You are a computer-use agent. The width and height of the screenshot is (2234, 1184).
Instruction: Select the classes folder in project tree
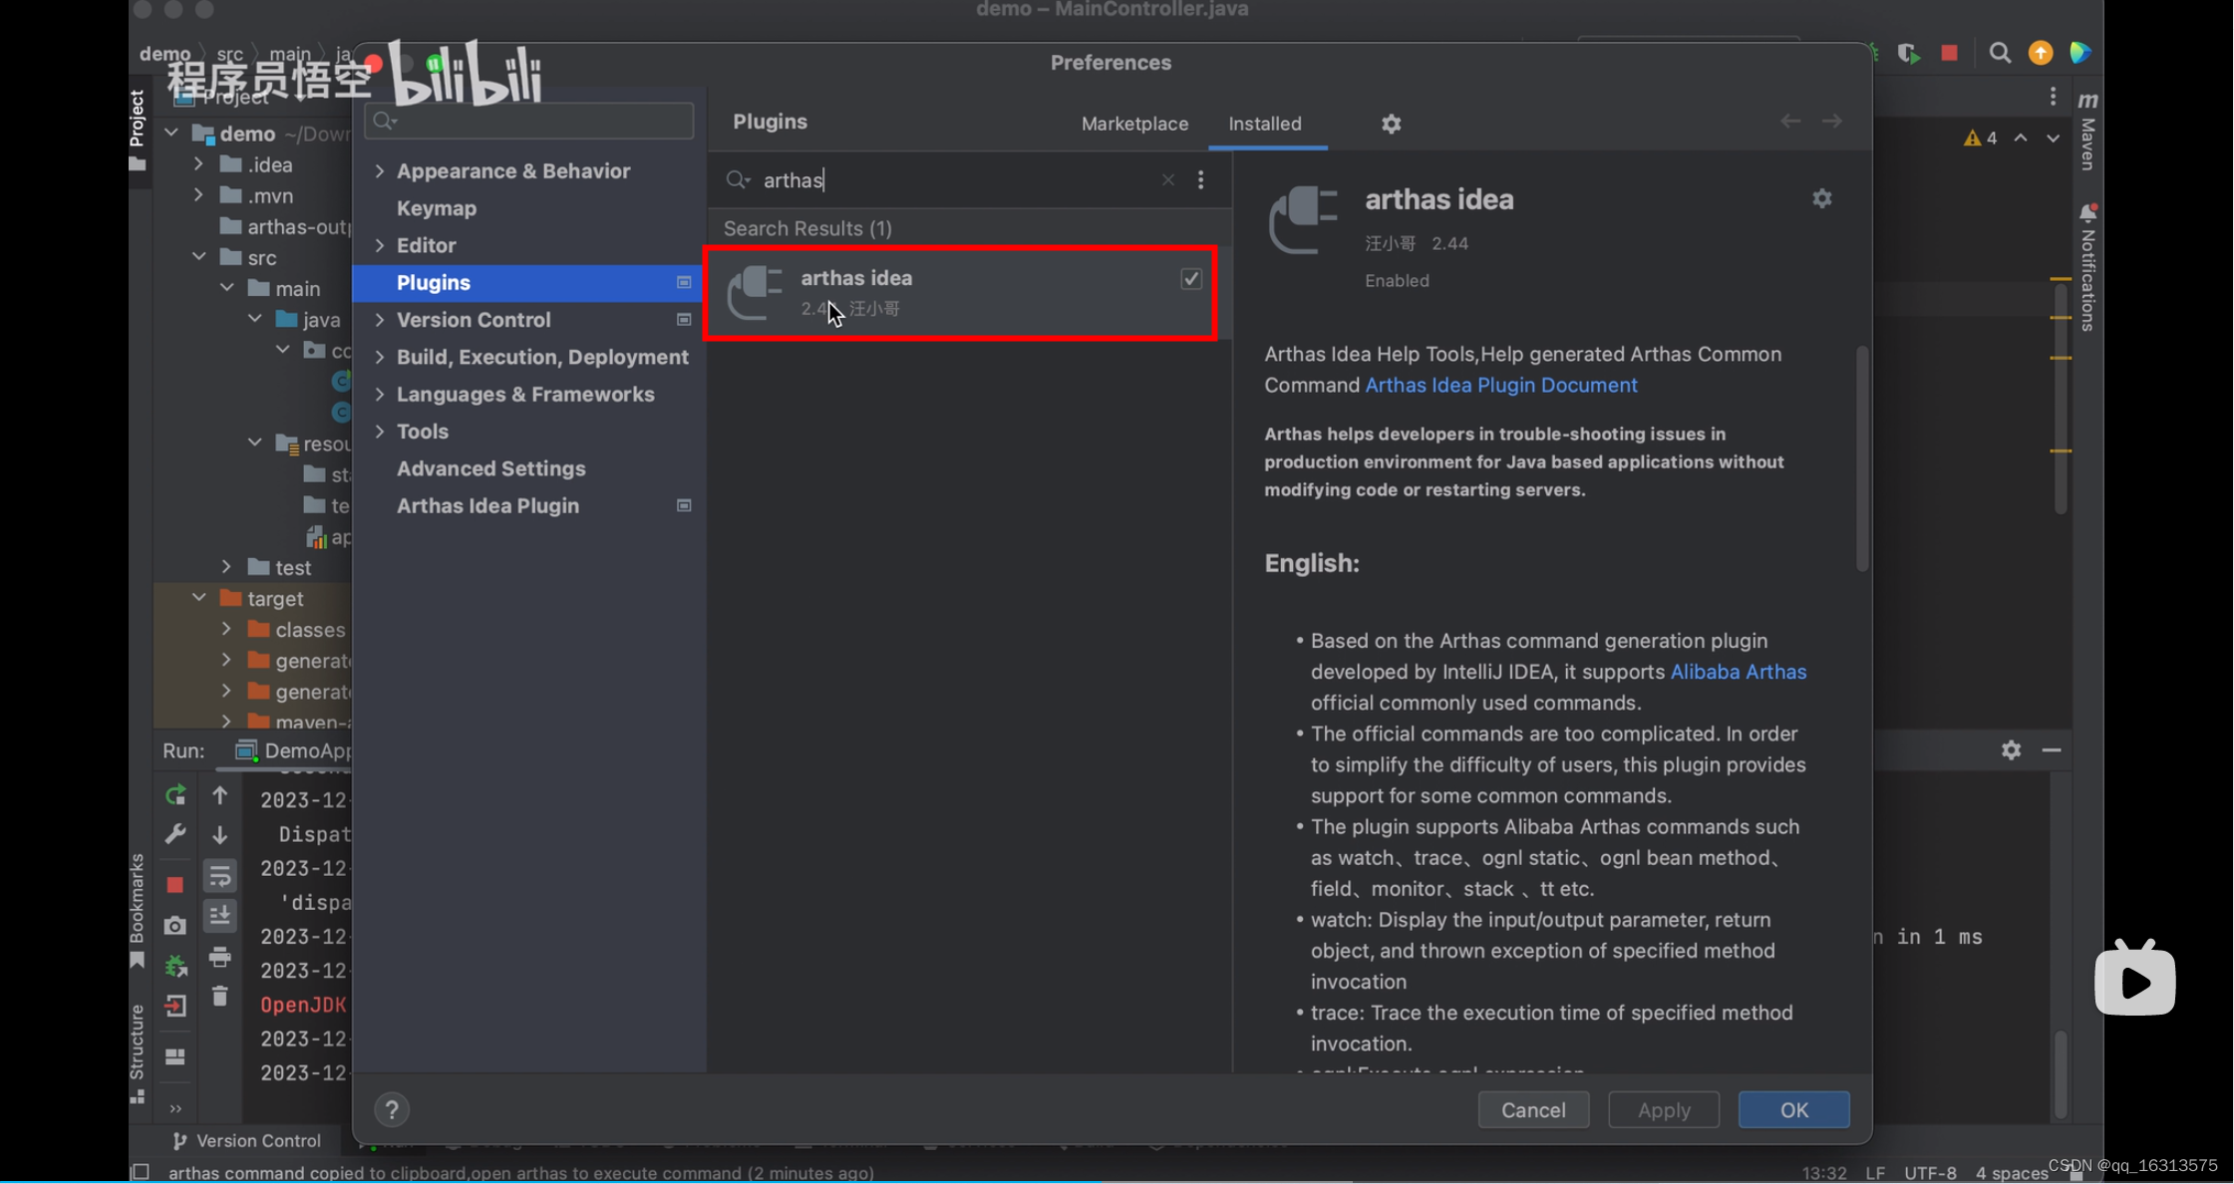(310, 630)
